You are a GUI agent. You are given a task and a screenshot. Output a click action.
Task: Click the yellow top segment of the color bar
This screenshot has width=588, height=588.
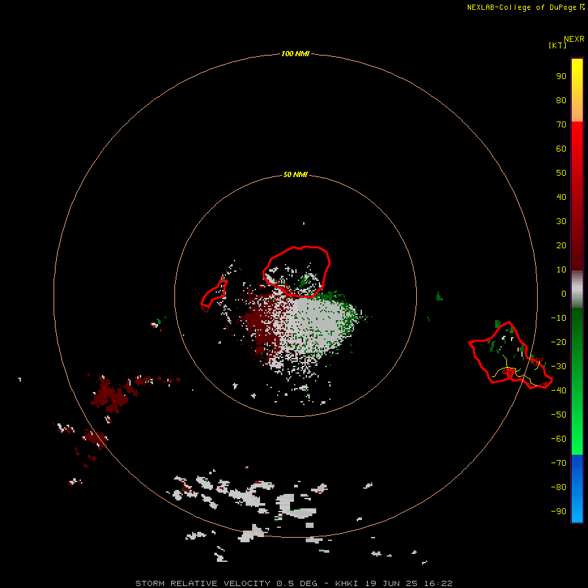click(577, 90)
